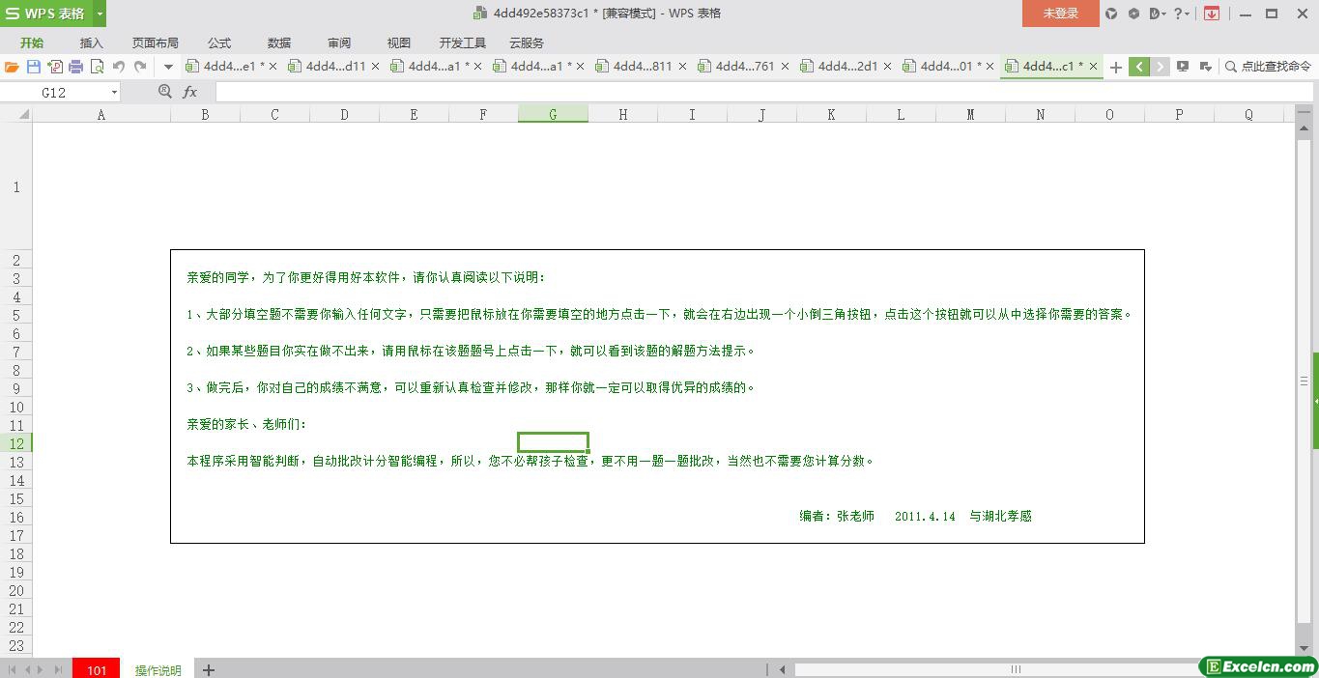Close the 4dd4...e1 document tab
Viewport: 1319px width, 678px height.
(273, 67)
